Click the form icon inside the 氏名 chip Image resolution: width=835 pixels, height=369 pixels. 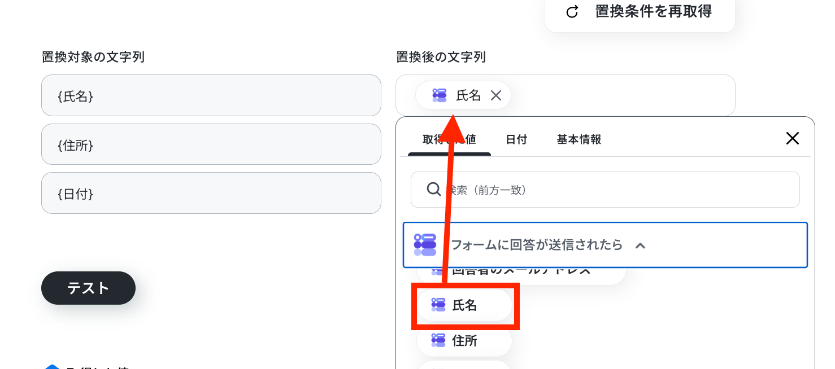tap(440, 95)
